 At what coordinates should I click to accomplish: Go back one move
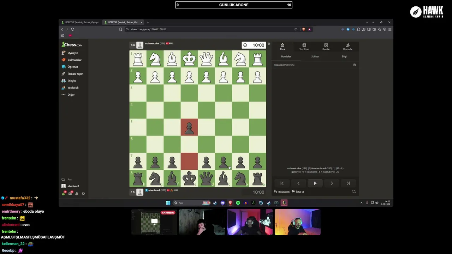pyautogui.click(x=298, y=183)
